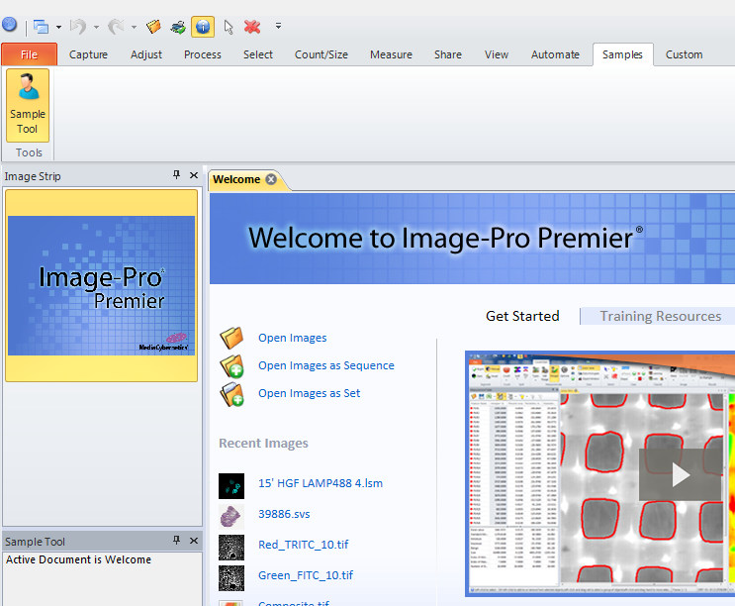Click the Redo arrow icon

(x=116, y=27)
